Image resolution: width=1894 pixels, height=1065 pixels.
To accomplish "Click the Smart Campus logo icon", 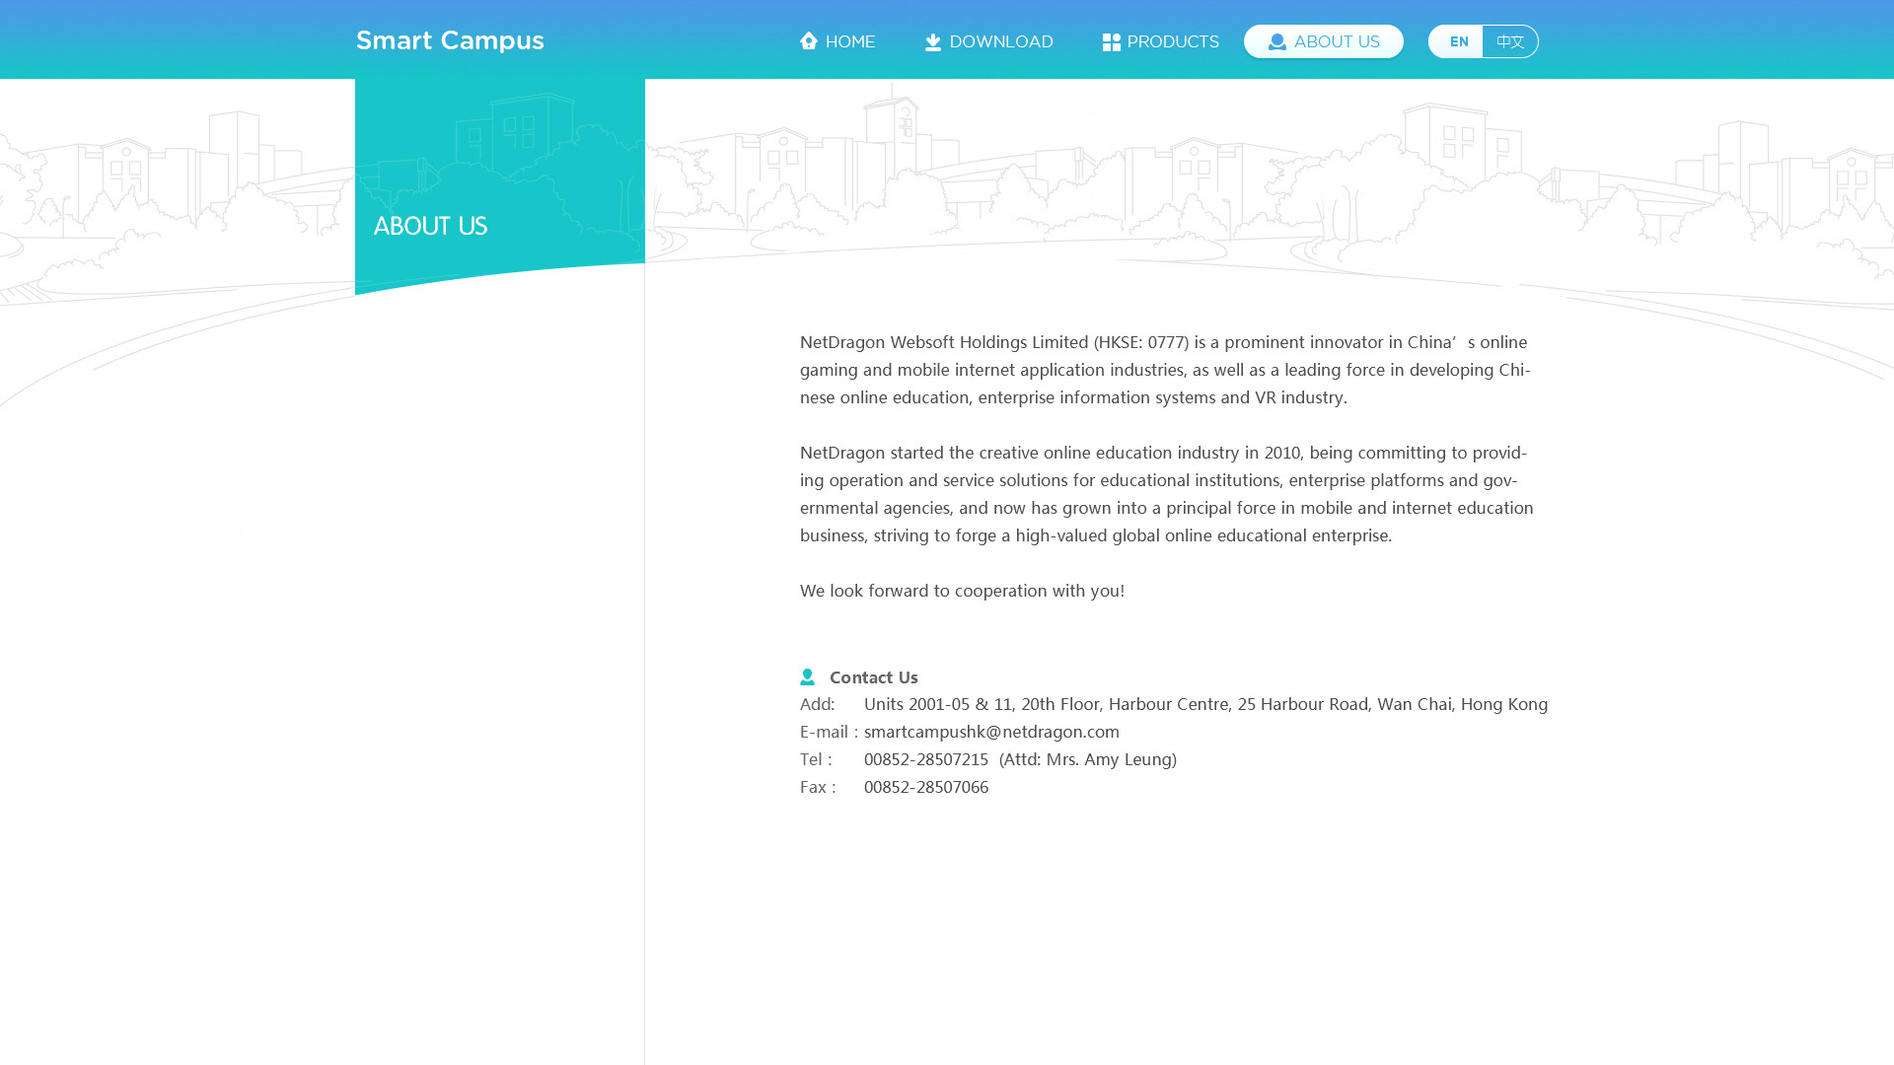I will click(x=450, y=39).
